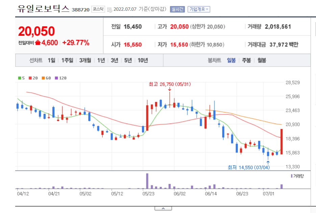
Task: Click the green 5-day moving average legend
Action: coord(21,78)
